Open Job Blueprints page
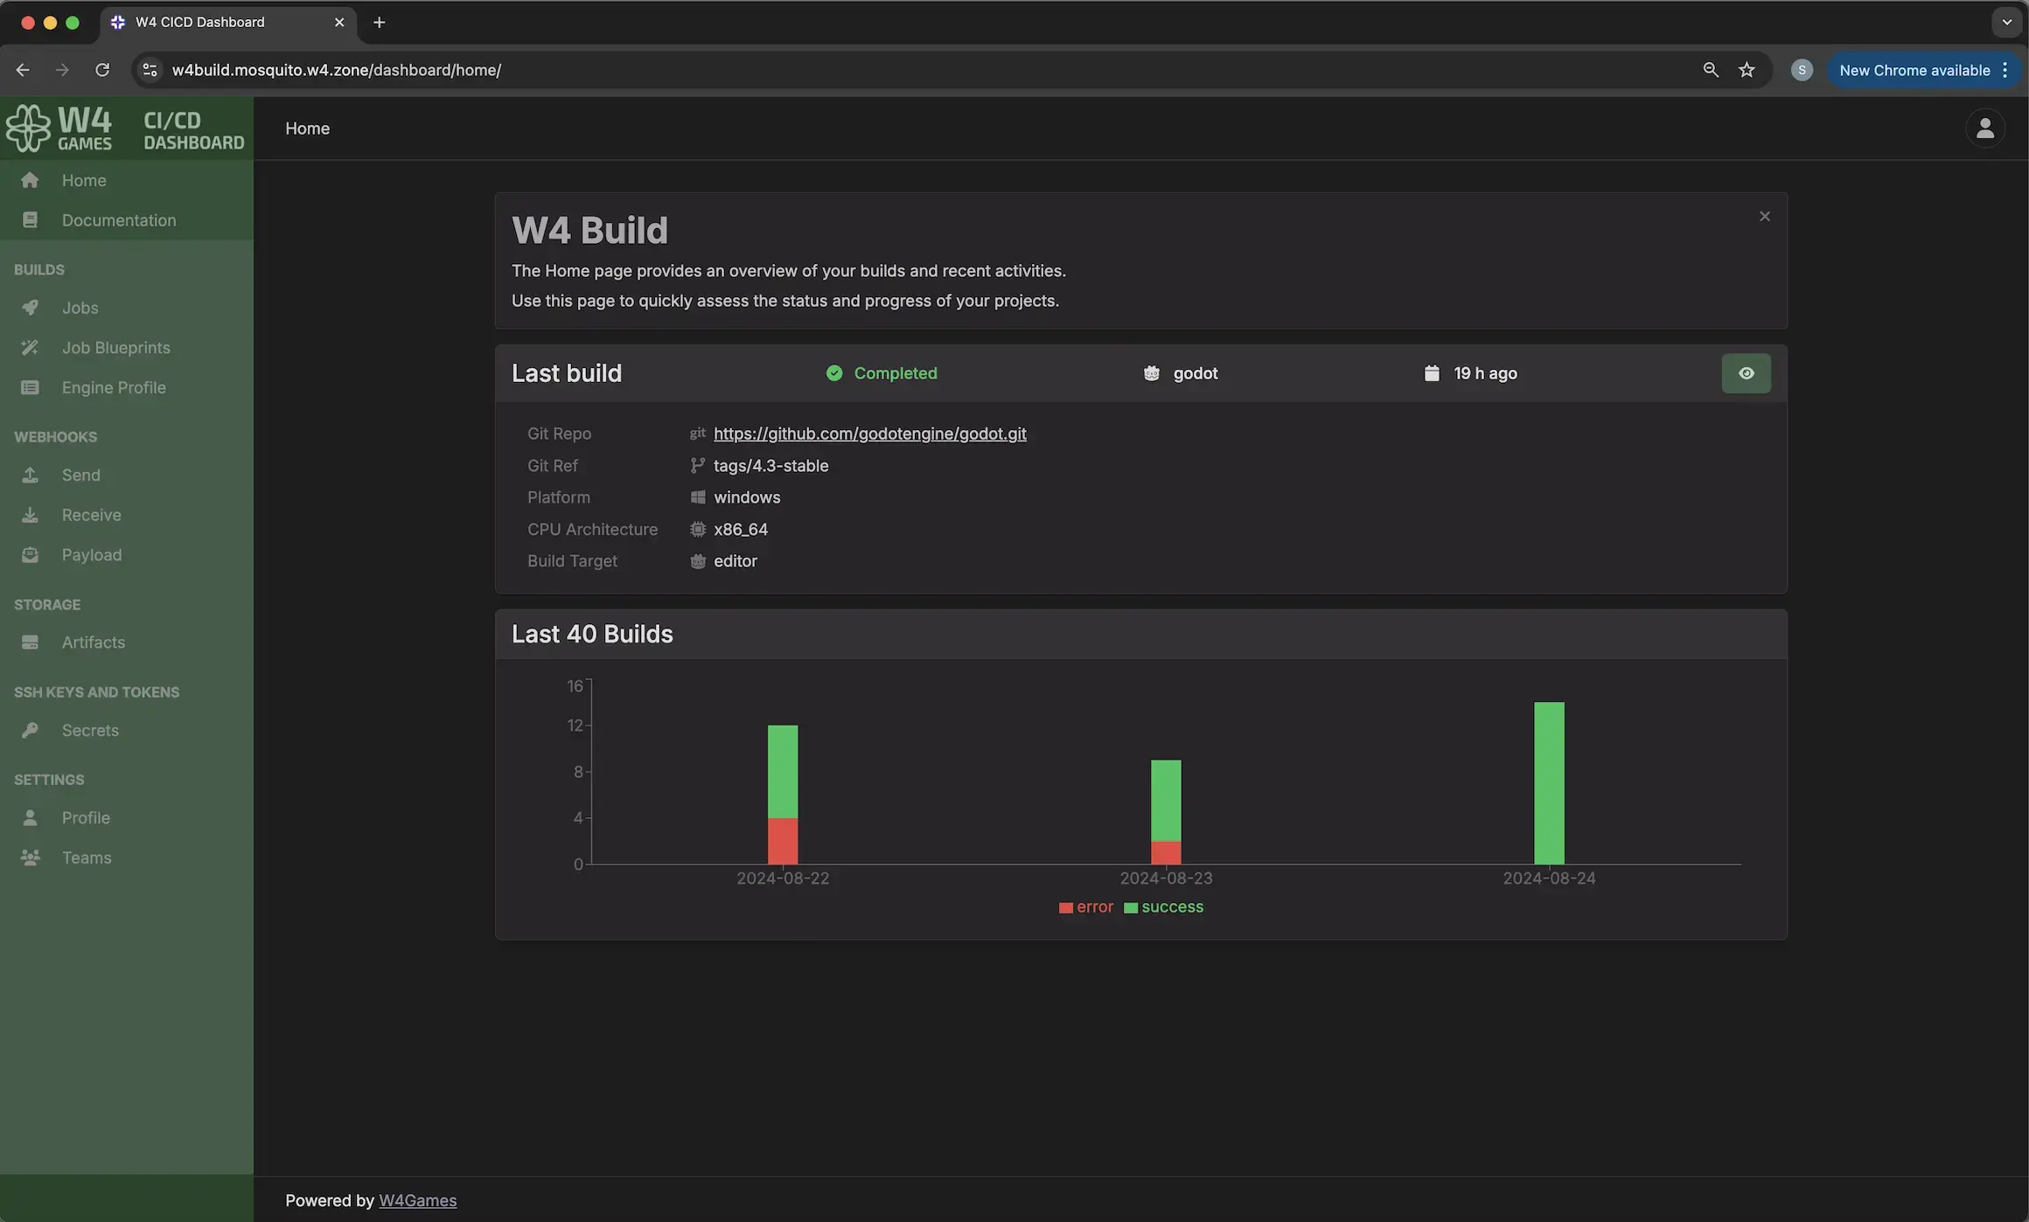Viewport: 2029px width, 1222px height. [x=127, y=348]
